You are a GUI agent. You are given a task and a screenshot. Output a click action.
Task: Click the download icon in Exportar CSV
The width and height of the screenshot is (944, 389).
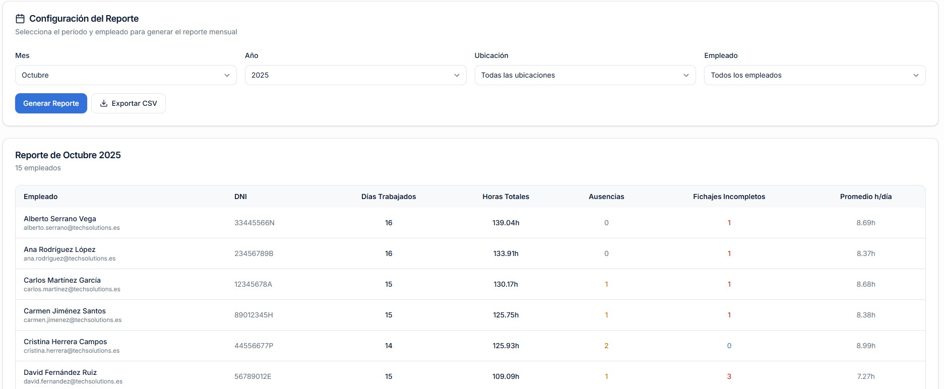tap(104, 103)
